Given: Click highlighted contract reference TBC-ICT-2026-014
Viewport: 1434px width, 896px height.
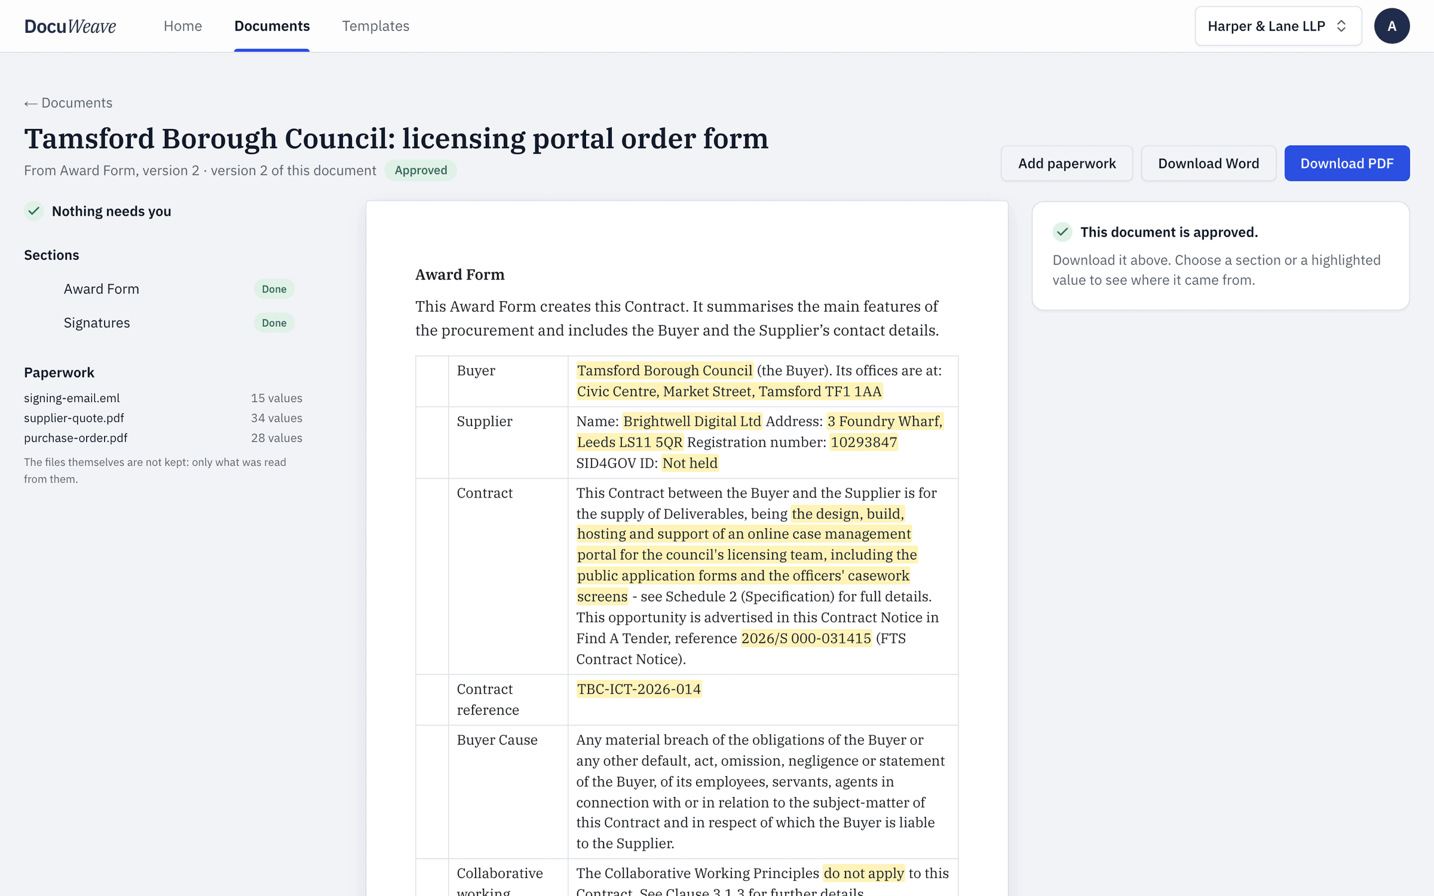Looking at the screenshot, I should tap(639, 689).
